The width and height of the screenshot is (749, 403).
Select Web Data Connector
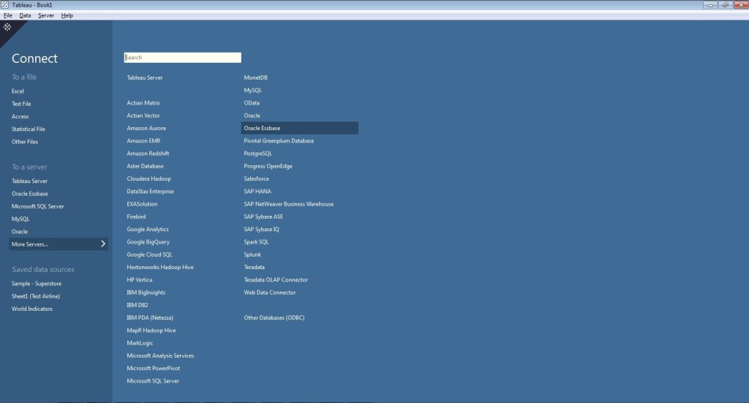tap(270, 293)
